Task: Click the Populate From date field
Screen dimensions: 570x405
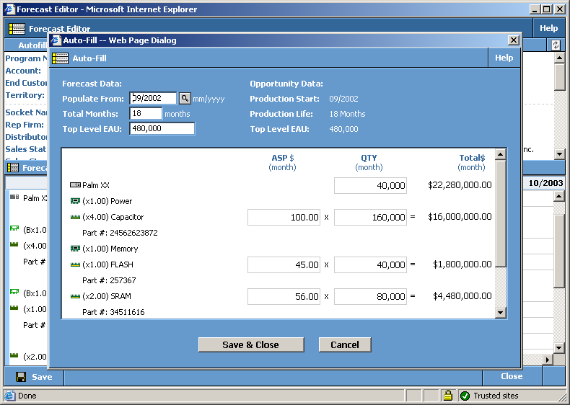Action: coord(153,98)
